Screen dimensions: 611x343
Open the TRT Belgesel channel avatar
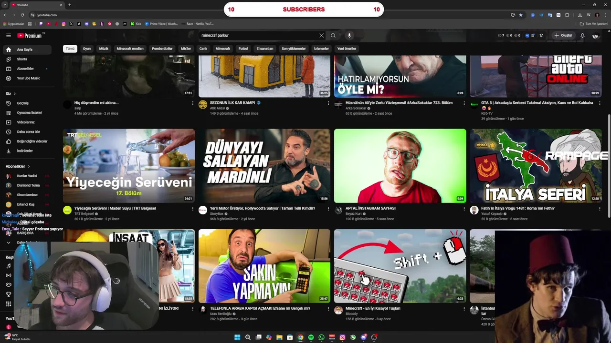(67, 210)
